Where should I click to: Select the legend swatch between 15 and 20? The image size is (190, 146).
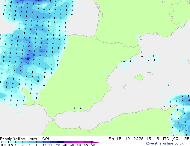point(47,142)
